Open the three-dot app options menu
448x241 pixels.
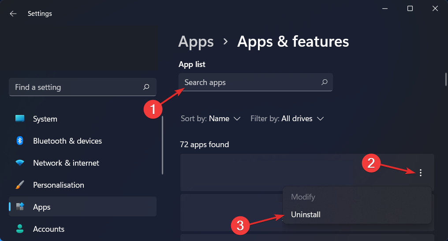point(421,173)
